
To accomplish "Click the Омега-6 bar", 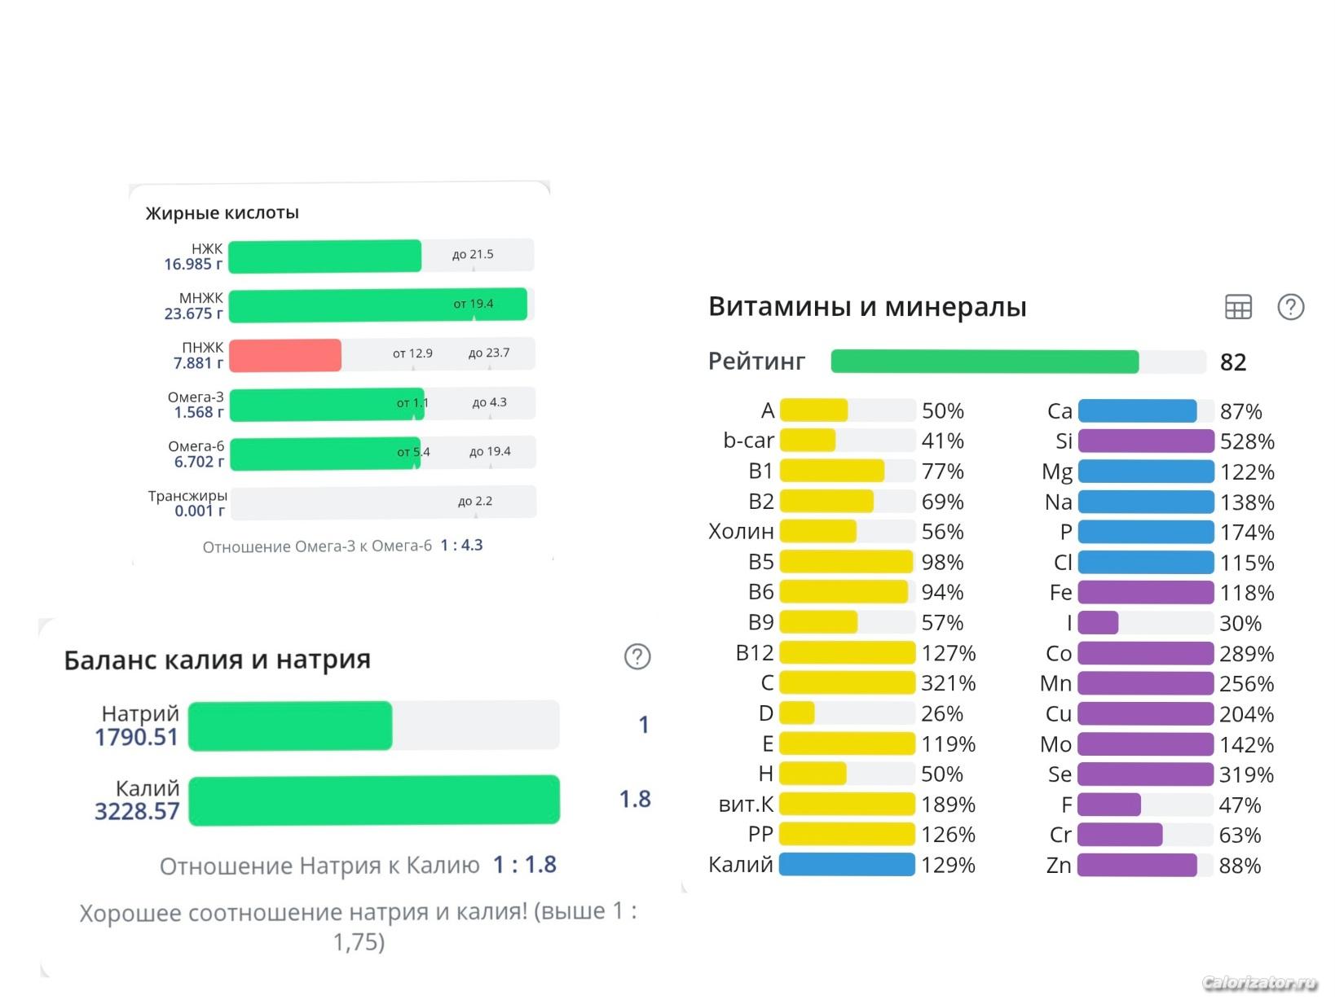I will 324,454.
